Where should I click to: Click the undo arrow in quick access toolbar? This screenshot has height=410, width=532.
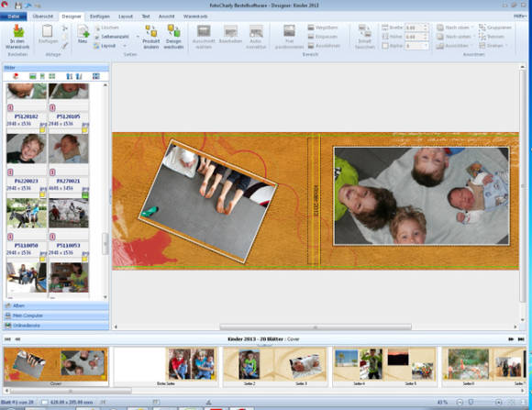click(x=28, y=6)
